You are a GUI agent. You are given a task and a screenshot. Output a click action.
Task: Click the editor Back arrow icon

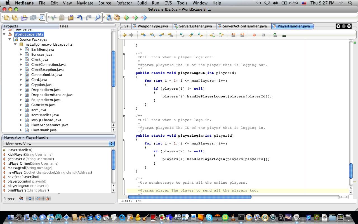[x=124, y=35]
